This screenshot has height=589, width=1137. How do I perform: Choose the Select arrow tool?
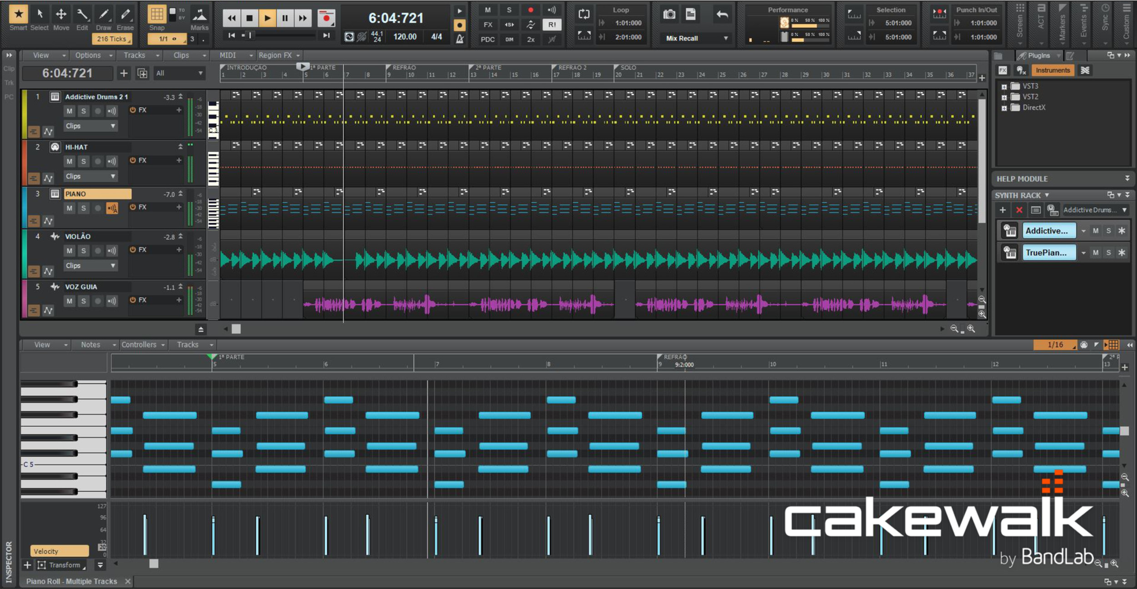[x=40, y=14]
